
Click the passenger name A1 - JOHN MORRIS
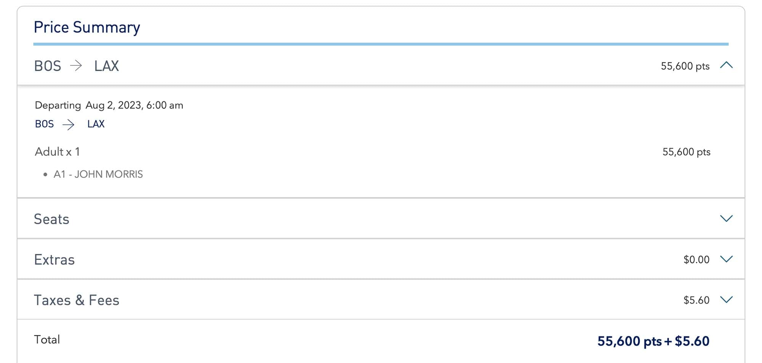tap(98, 174)
